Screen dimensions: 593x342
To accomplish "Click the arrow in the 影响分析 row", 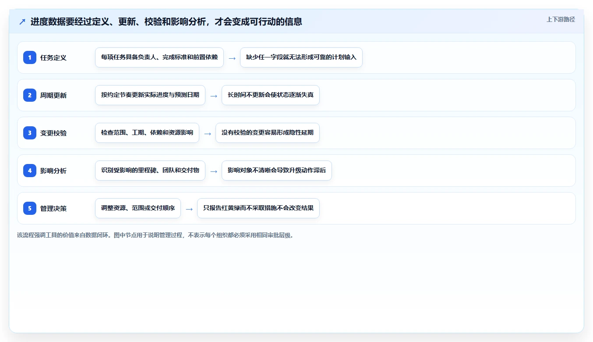I will (214, 171).
